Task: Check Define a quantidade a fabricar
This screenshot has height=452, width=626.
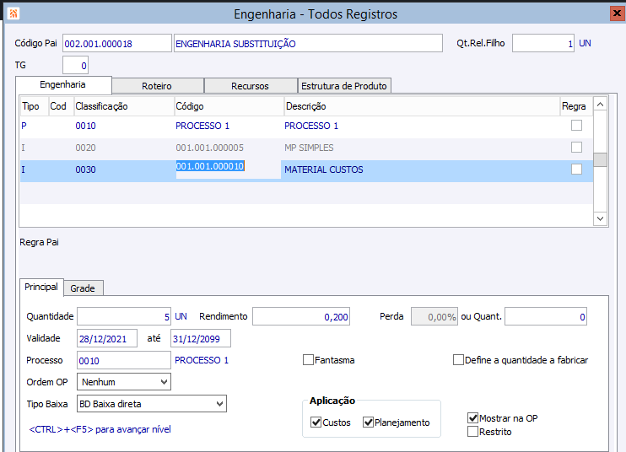Action: 459,360
